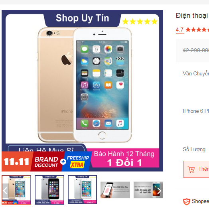Click the 4.7 rating score link
209x209 pixels.
[179, 30]
